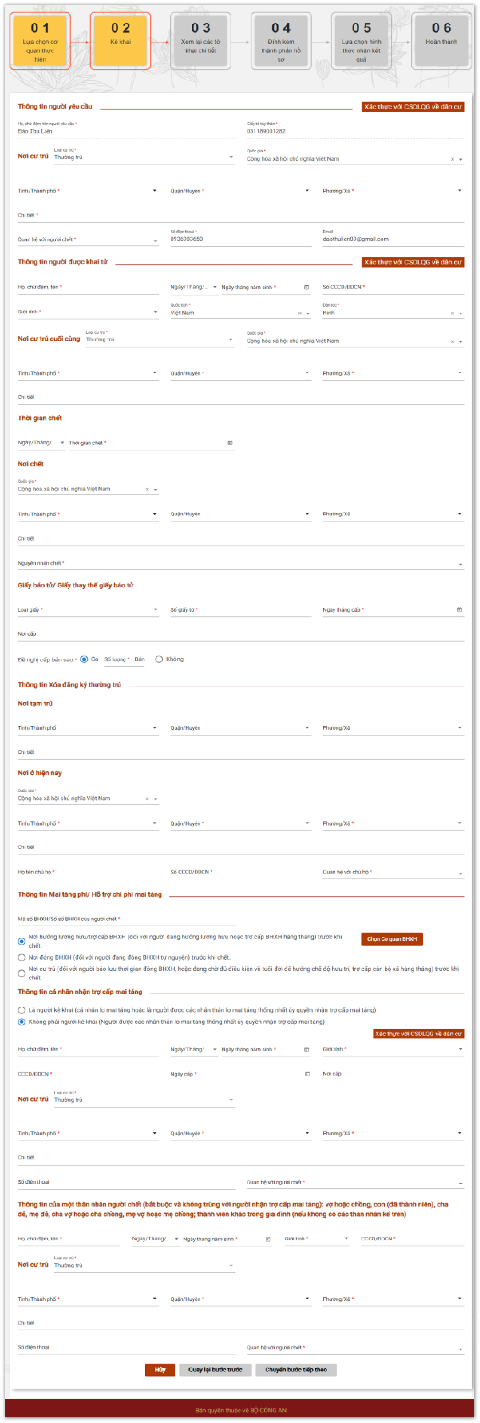This screenshot has width=480, height=1423.
Task: Go to step 02 Kê khai
Action: [120, 41]
